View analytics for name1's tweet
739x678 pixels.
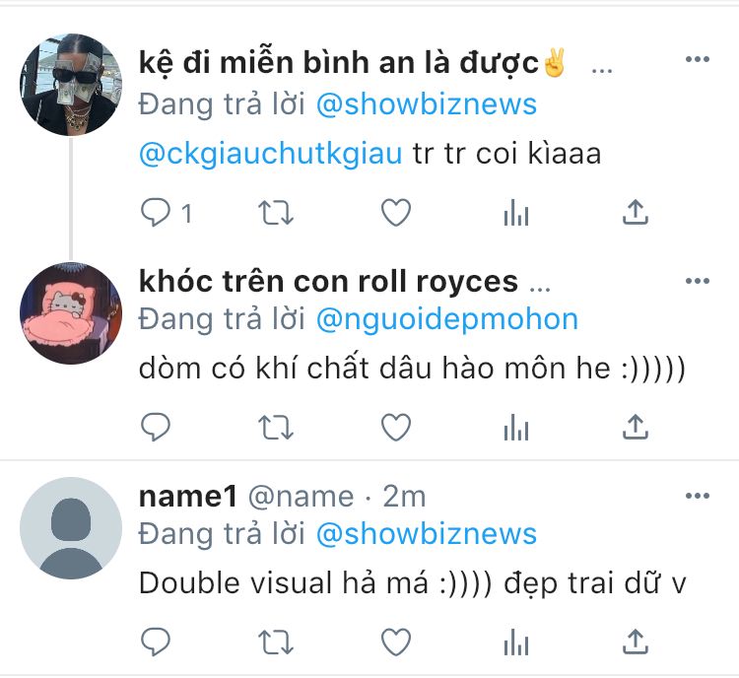pyautogui.click(x=516, y=643)
